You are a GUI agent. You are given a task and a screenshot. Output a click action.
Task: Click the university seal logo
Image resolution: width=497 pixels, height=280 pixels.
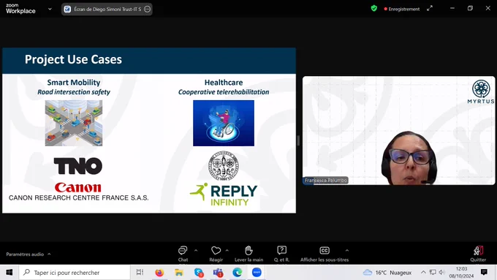(x=224, y=166)
